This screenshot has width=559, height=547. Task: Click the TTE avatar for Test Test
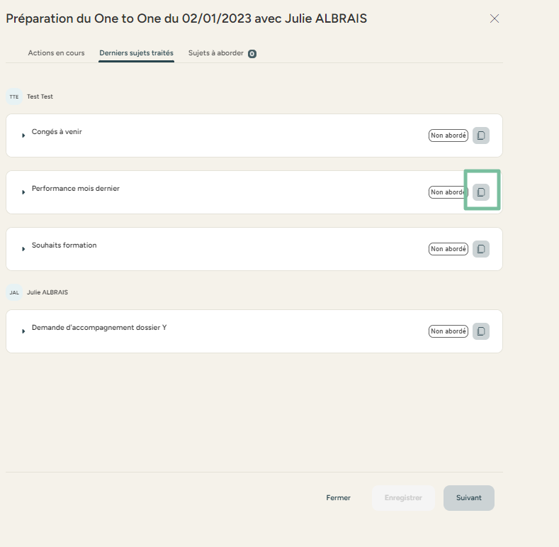coord(14,96)
